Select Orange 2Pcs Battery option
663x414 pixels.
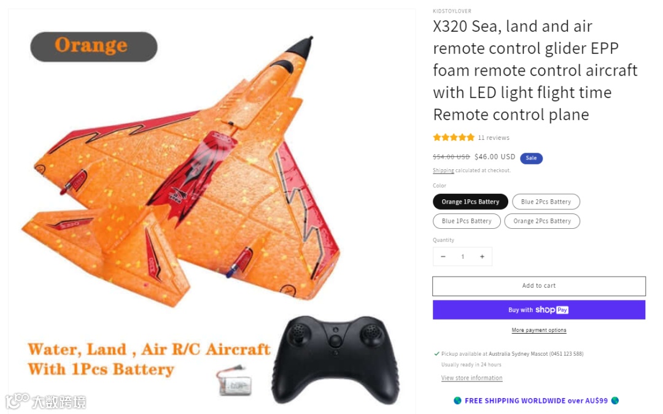[x=542, y=221]
